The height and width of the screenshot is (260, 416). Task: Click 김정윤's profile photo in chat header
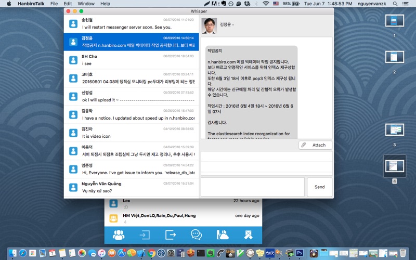(210, 25)
